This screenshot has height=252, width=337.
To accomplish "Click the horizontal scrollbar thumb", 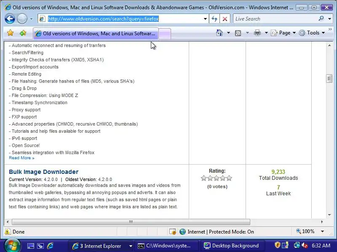I will tap(131, 222).
